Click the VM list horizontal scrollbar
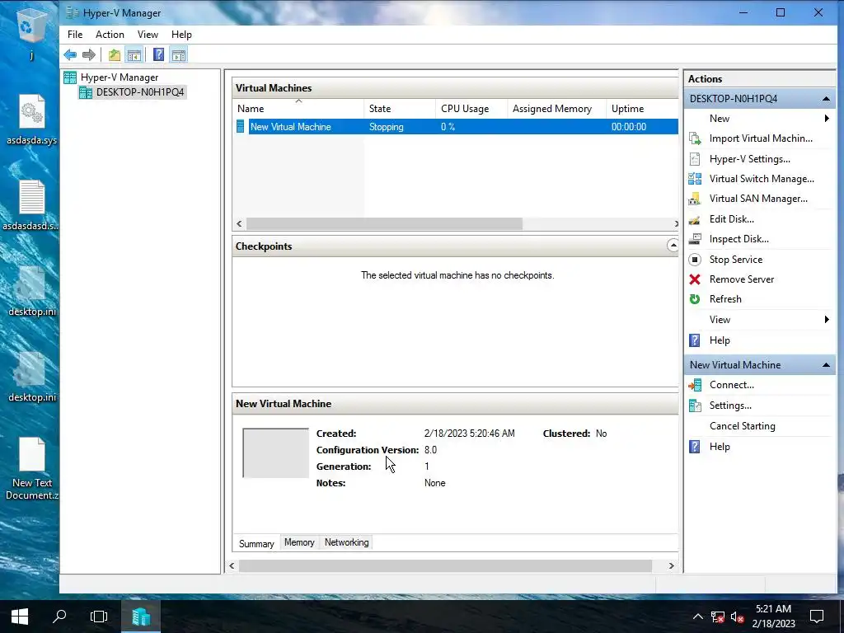The image size is (844, 633). tap(384, 223)
